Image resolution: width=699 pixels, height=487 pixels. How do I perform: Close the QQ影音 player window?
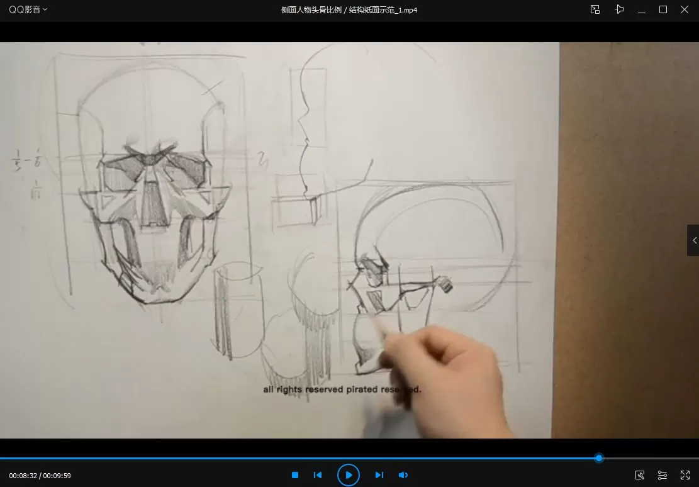[x=685, y=9]
